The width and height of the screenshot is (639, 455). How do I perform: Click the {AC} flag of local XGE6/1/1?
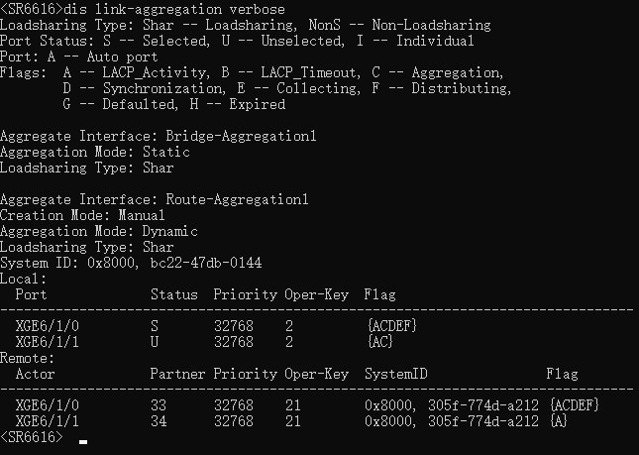pos(379,342)
